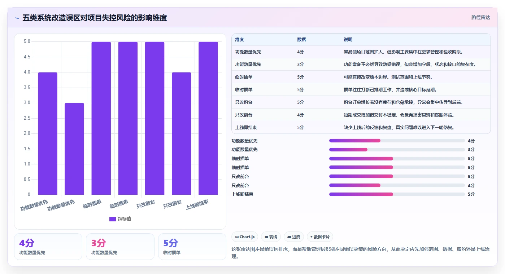Click the 路径雷达 label in the header

[x=481, y=17]
